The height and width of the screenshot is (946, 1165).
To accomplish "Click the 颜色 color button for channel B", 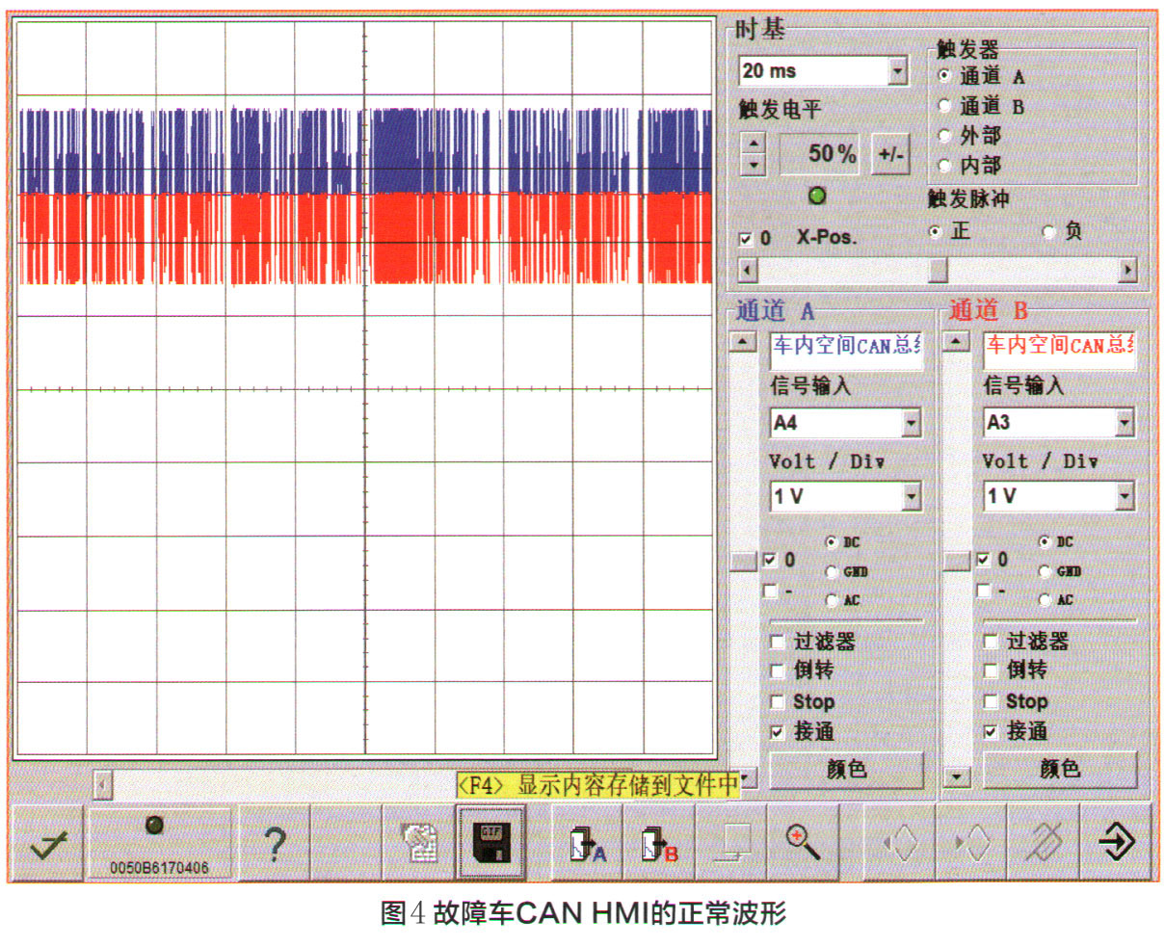I will tap(1060, 770).
